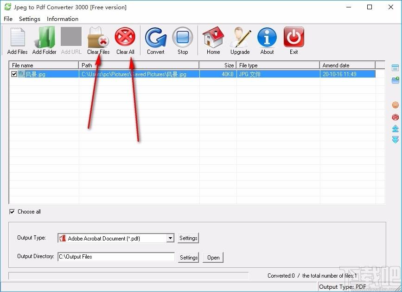Click the conversion progress bar
Screen dimensions: 402x292
[128, 276]
